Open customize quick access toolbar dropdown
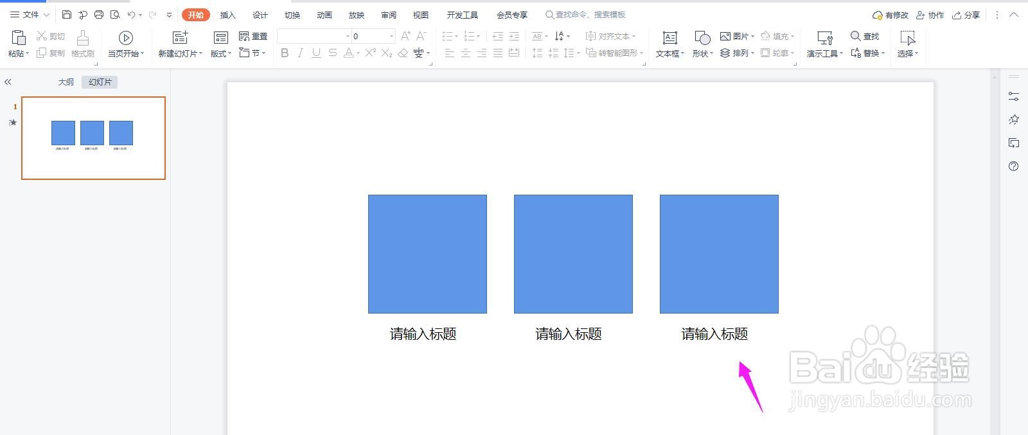 coord(169,14)
